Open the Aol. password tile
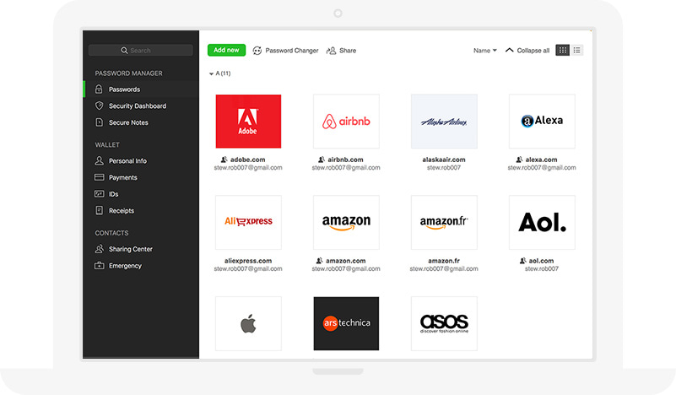Viewport: 676px width, 395px height. (x=542, y=223)
